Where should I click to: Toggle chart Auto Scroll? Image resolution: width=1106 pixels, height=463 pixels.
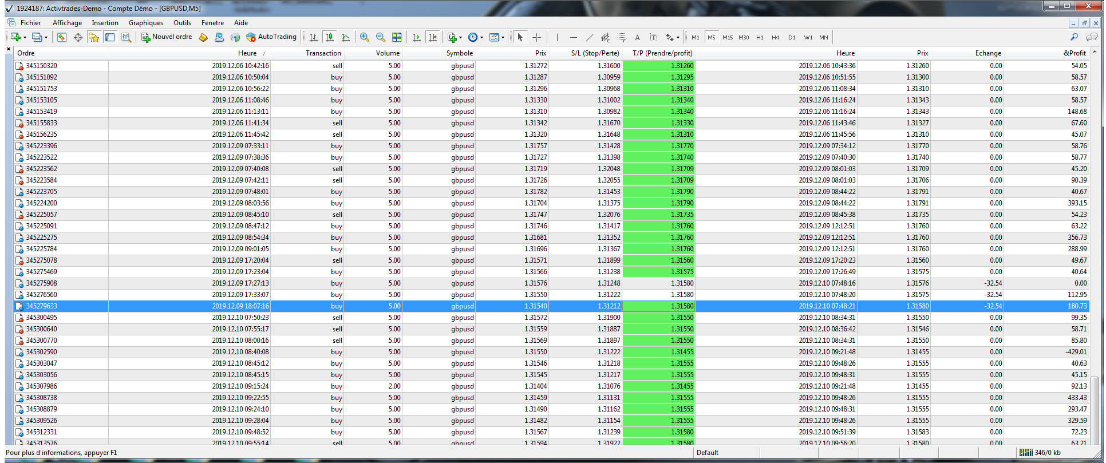click(x=417, y=37)
